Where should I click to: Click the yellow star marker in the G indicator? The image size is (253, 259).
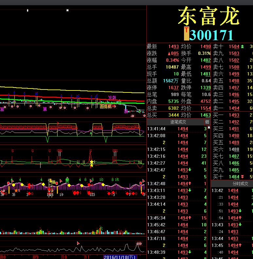click(x=92, y=162)
